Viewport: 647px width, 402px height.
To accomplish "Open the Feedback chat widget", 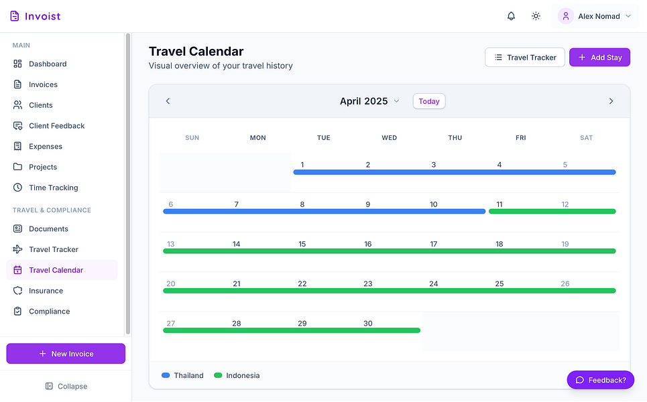I will point(600,380).
